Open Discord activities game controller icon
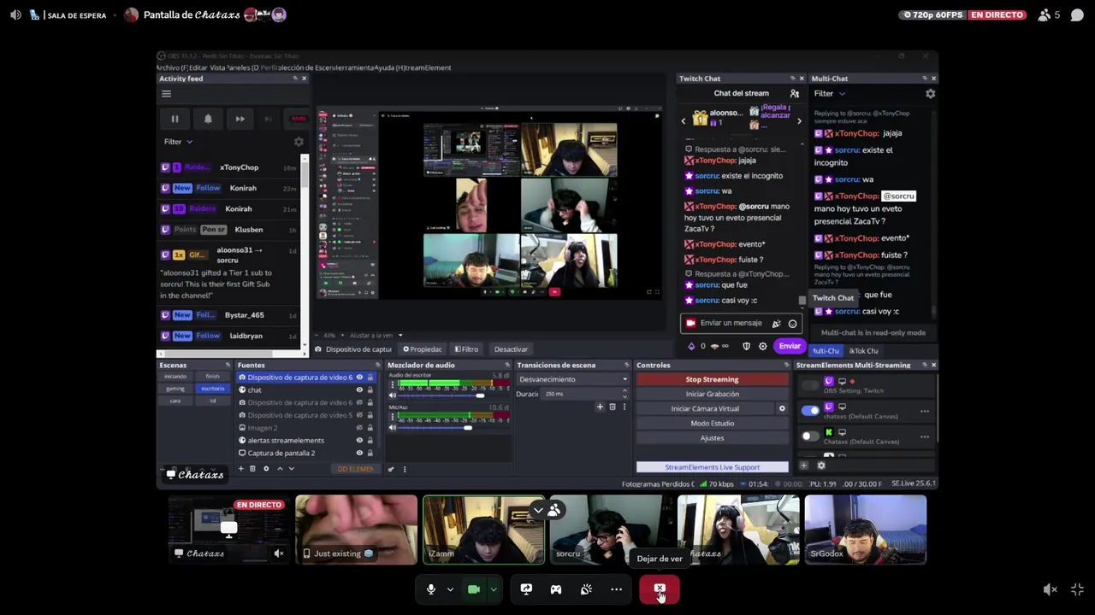This screenshot has width=1095, height=615. click(x=556, y=589)
